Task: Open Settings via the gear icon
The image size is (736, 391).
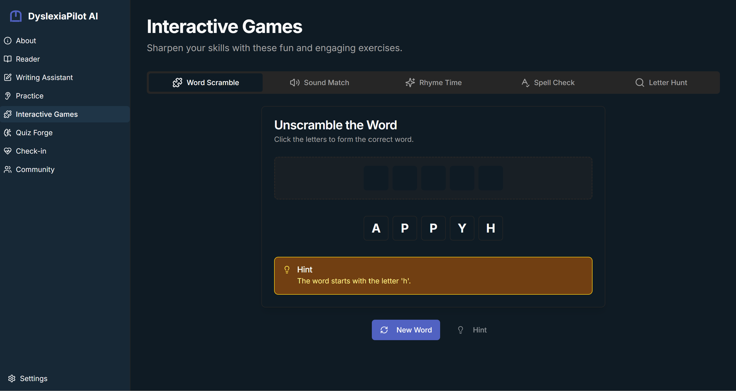Action: pyautogui.click(x=12, y=378)
